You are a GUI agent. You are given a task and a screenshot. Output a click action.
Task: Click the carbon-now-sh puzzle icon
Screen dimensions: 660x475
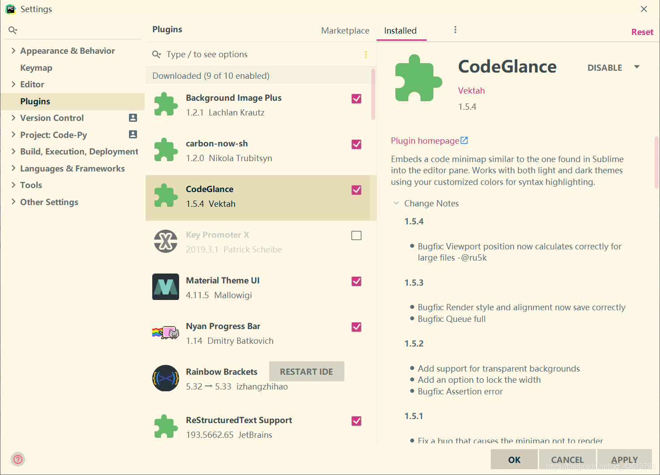tap(166, 150)
